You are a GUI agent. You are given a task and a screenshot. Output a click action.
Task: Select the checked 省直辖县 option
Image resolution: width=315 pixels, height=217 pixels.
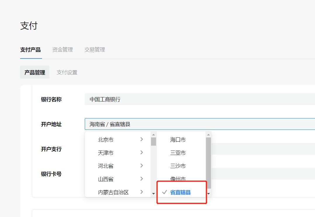[180, 192]
